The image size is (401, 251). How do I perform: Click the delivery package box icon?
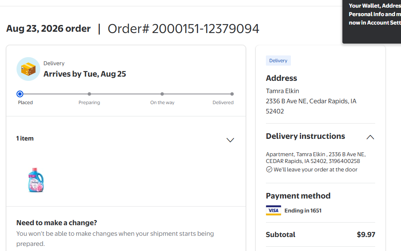point(28,69)
